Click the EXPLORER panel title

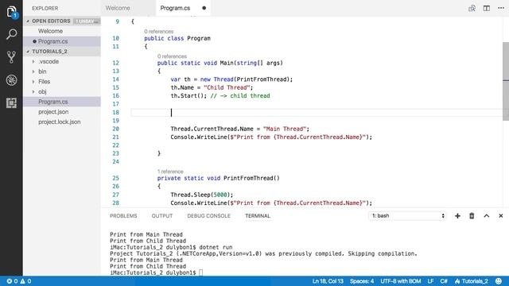45,9
